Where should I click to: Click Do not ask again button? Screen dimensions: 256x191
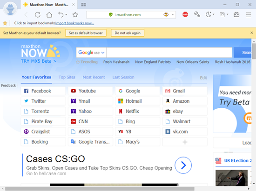[x=128, y=33]
